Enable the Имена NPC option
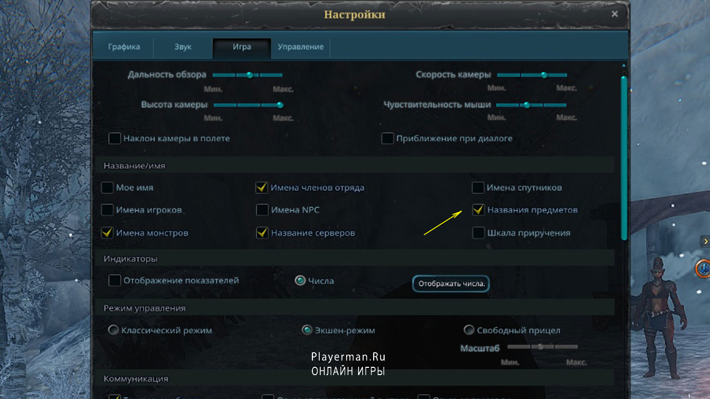710x399 pixels. (x=262, y=210)
